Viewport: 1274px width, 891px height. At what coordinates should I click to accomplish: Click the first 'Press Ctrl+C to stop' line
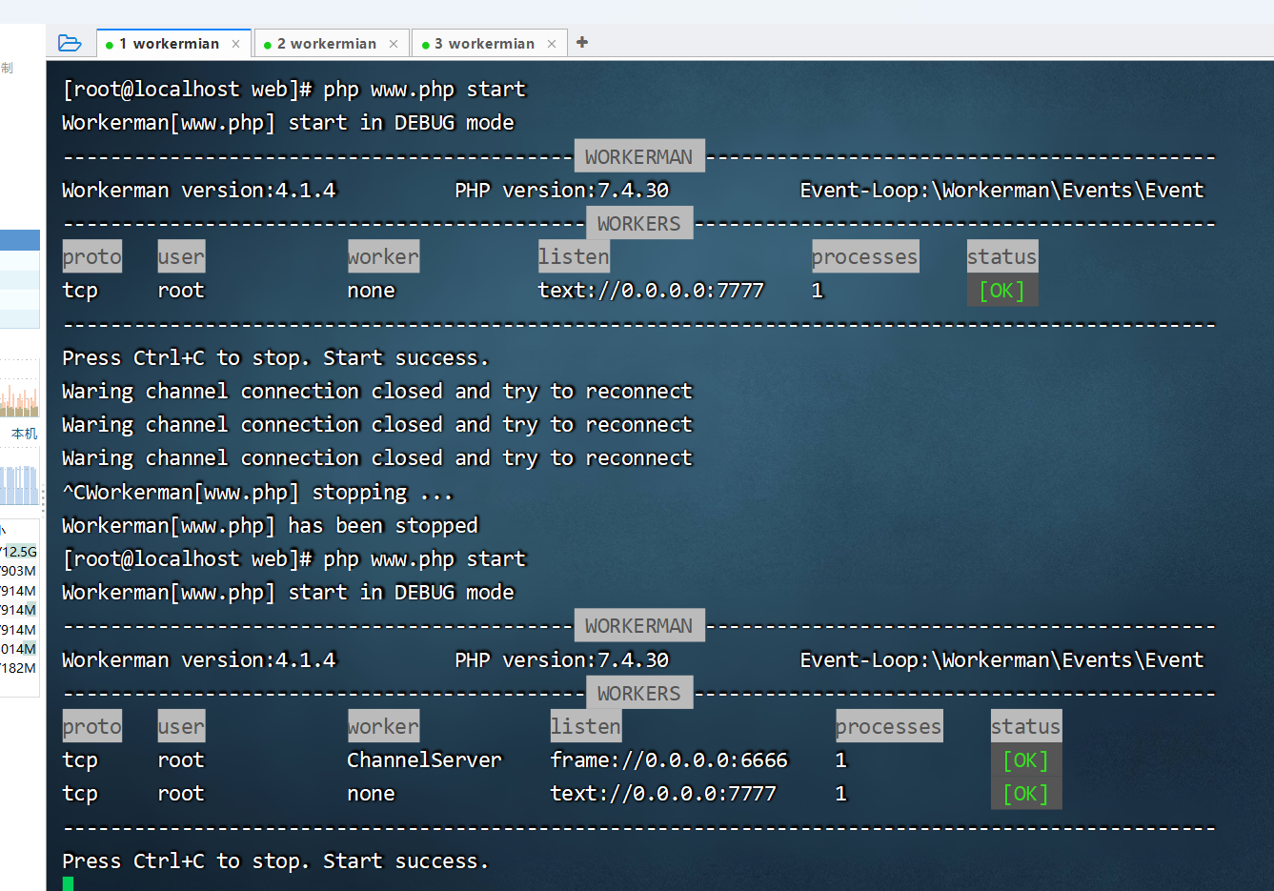click(x=275, y=358)
